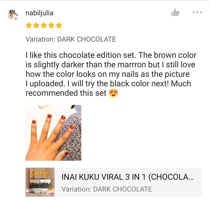Image resolution: width=209 pixels, height=200 pixels.
Task: Click the second yellow rating star
Action: tap(36, 25)
